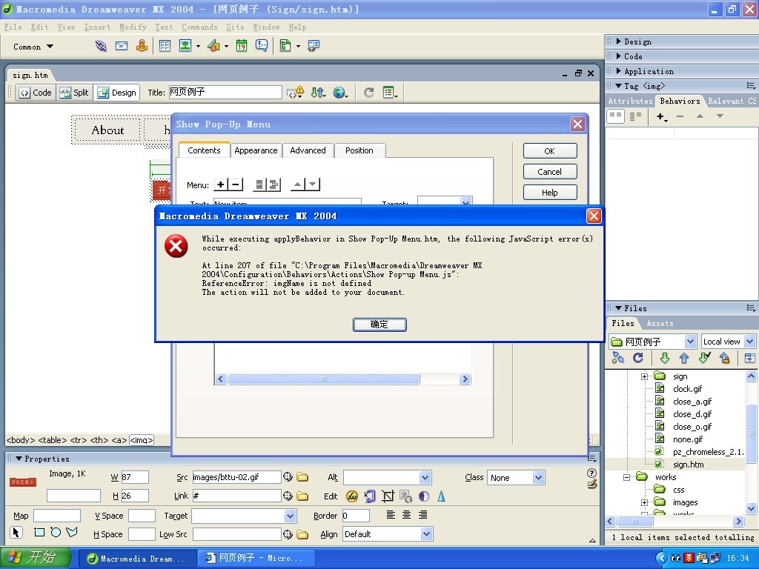This screenshot has width=759, height=569.
Task: Collapse the works folder in Files tree
Action: pos(627,477)
